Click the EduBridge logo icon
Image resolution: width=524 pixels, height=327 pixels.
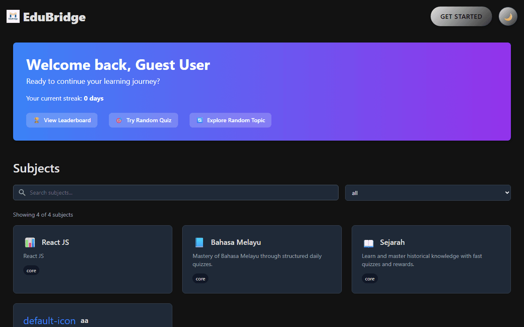(13, 16)
